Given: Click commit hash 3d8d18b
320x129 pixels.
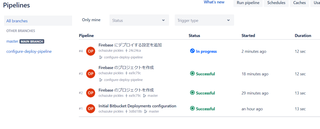Looking at the screenshot, I should [135, 111].
